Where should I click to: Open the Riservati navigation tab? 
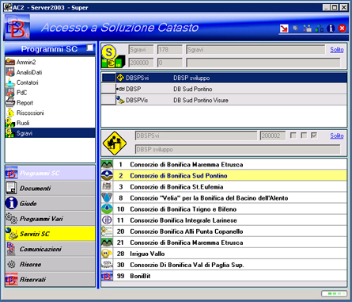[50, 279]
